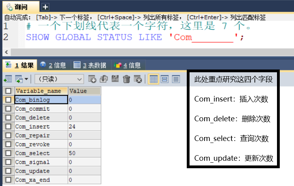The width and height of the screenshot is (294, 186).
Task: Switch to form view mode
Action: coord(165,79)
